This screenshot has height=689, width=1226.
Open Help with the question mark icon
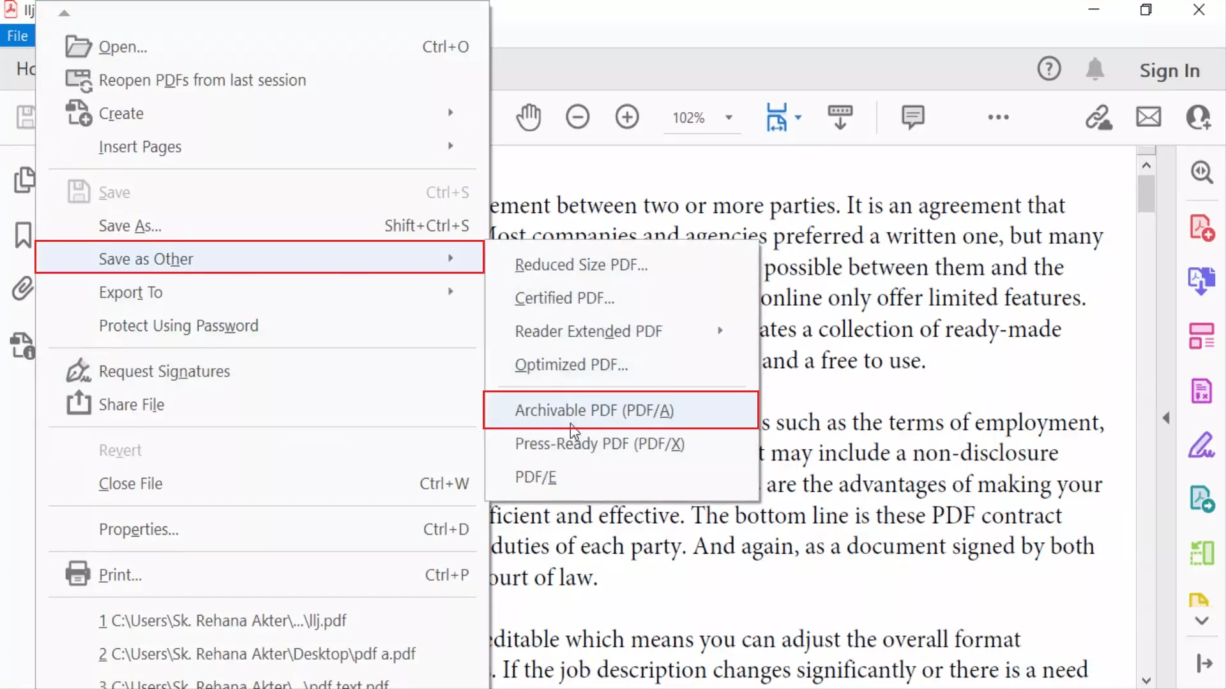(x=1048, y=69)
